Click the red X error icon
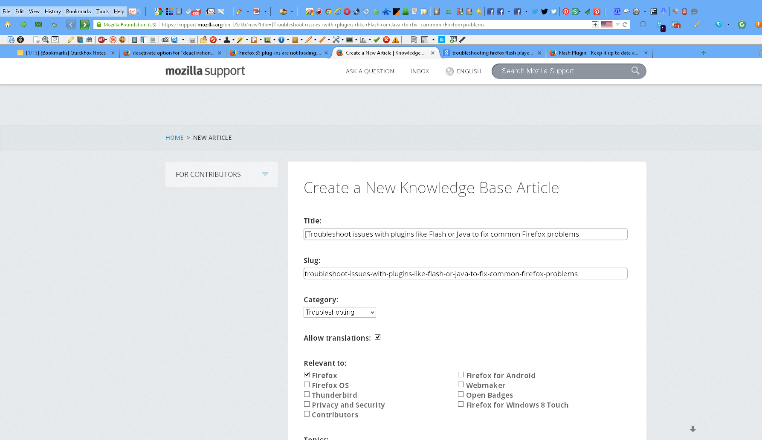The image size is (762, 440). (x=386, y=40)
